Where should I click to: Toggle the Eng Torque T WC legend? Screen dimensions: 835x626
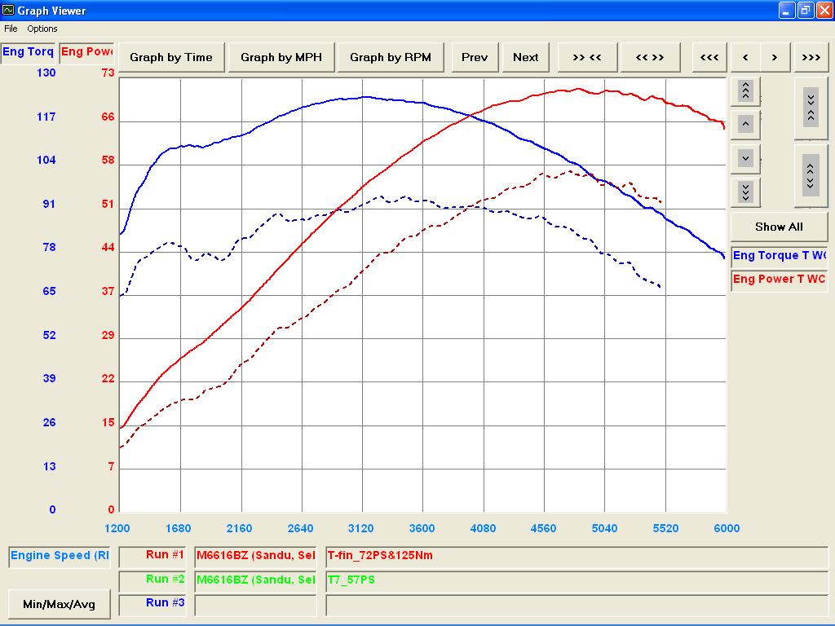pos(779,256)
